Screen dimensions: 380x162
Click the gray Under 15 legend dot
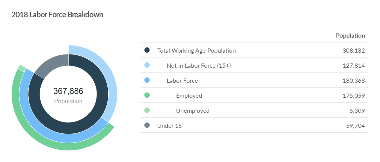point(147,126)
